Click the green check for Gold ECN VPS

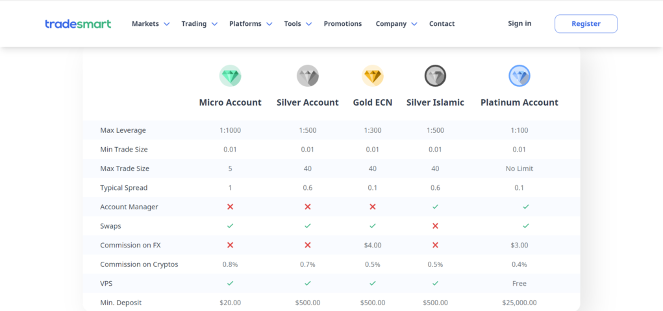click(373, 283)
